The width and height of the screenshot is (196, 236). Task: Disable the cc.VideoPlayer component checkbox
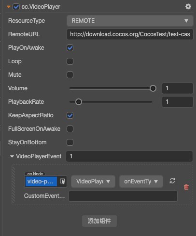tap(16, 7)
